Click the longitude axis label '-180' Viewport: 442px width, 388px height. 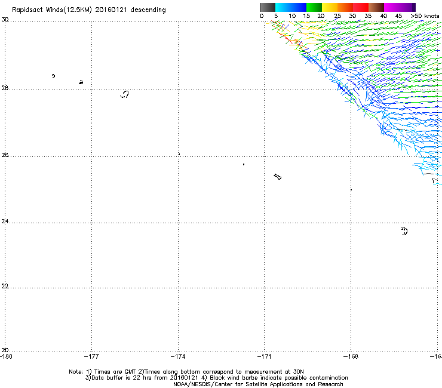coord(6,356)
